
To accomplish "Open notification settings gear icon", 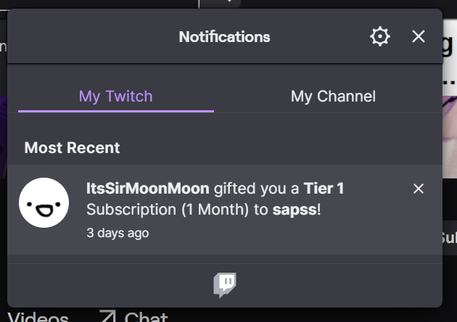I will coord(379,36).
